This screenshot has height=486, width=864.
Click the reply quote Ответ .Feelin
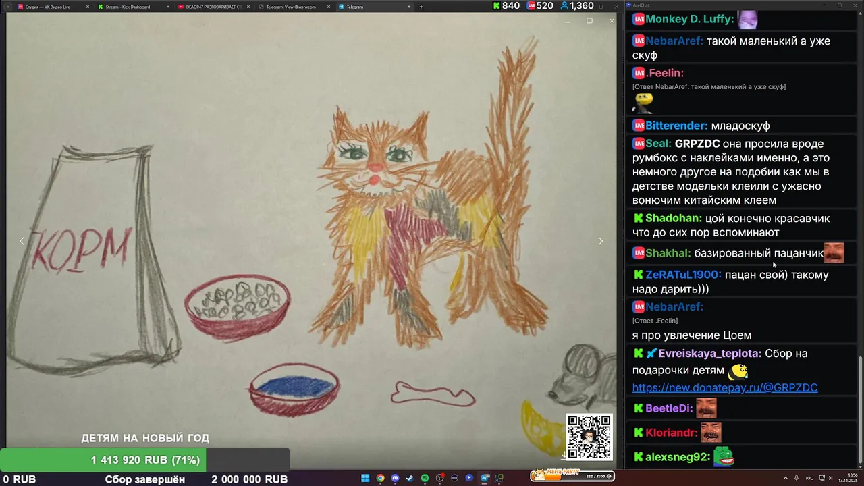(x=655, y=321)
